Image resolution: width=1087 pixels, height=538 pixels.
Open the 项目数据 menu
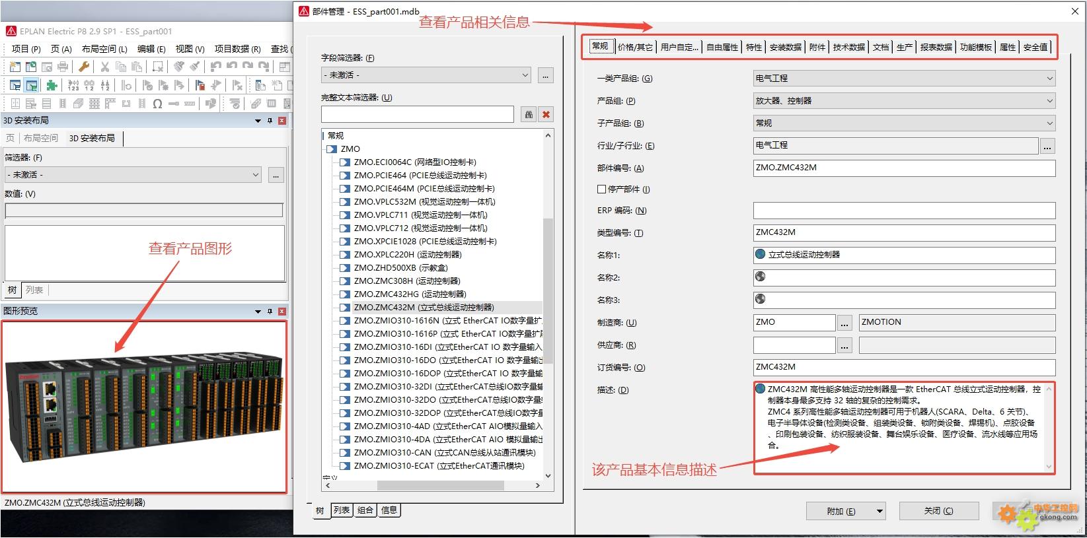point(237,49)
